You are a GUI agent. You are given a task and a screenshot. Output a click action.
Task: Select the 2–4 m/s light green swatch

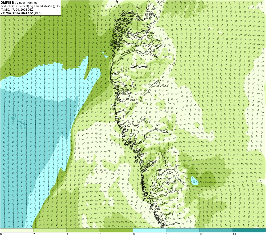pos(50,230)
